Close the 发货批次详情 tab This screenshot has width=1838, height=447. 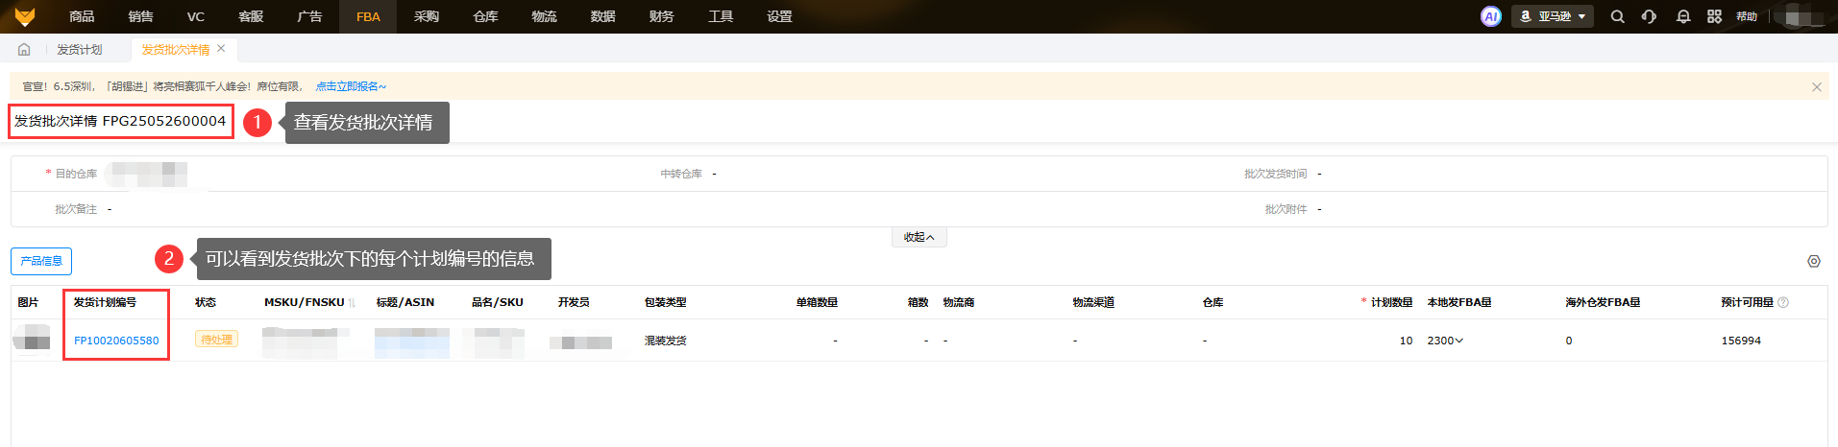[221, 49]
